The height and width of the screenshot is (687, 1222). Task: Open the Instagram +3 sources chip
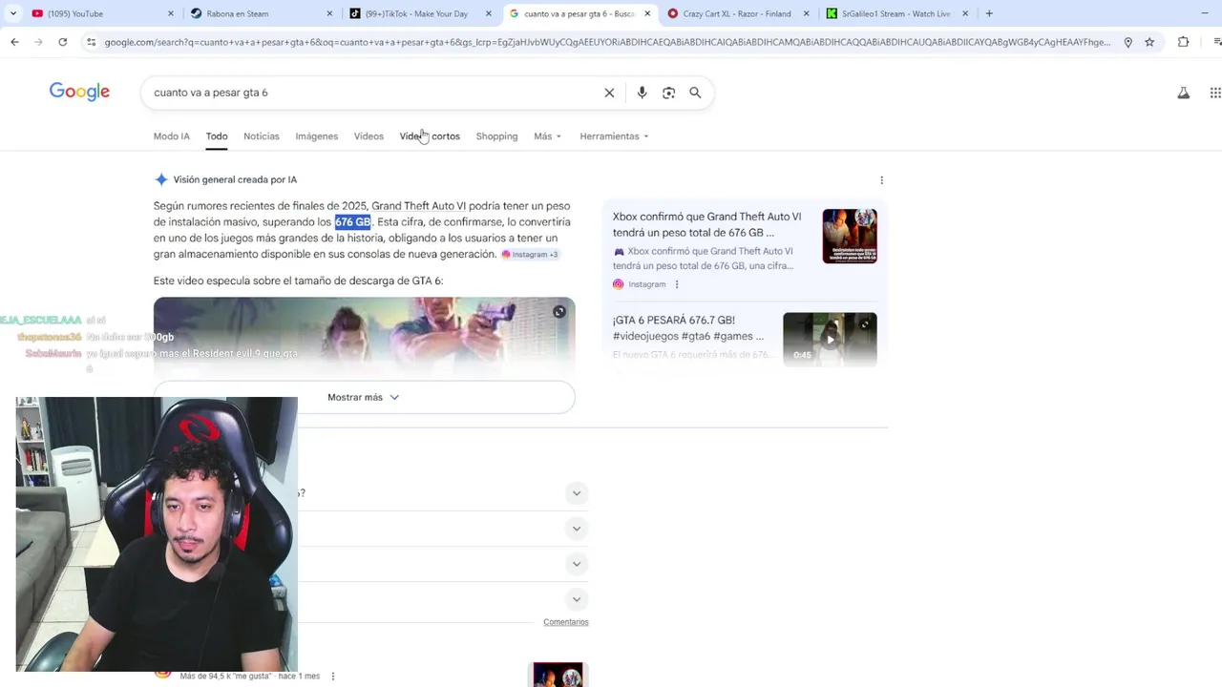coord(530,255)
